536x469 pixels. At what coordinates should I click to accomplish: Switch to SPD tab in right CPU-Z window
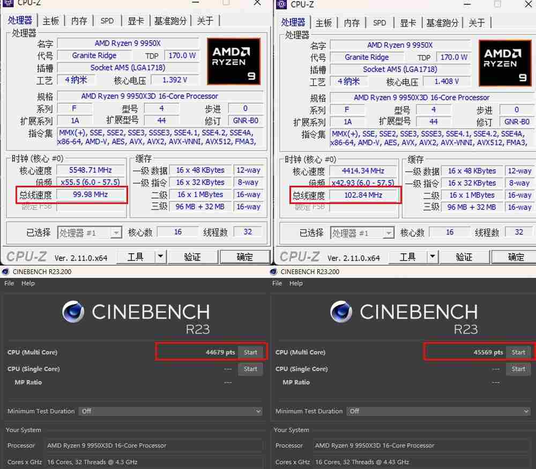379,23
